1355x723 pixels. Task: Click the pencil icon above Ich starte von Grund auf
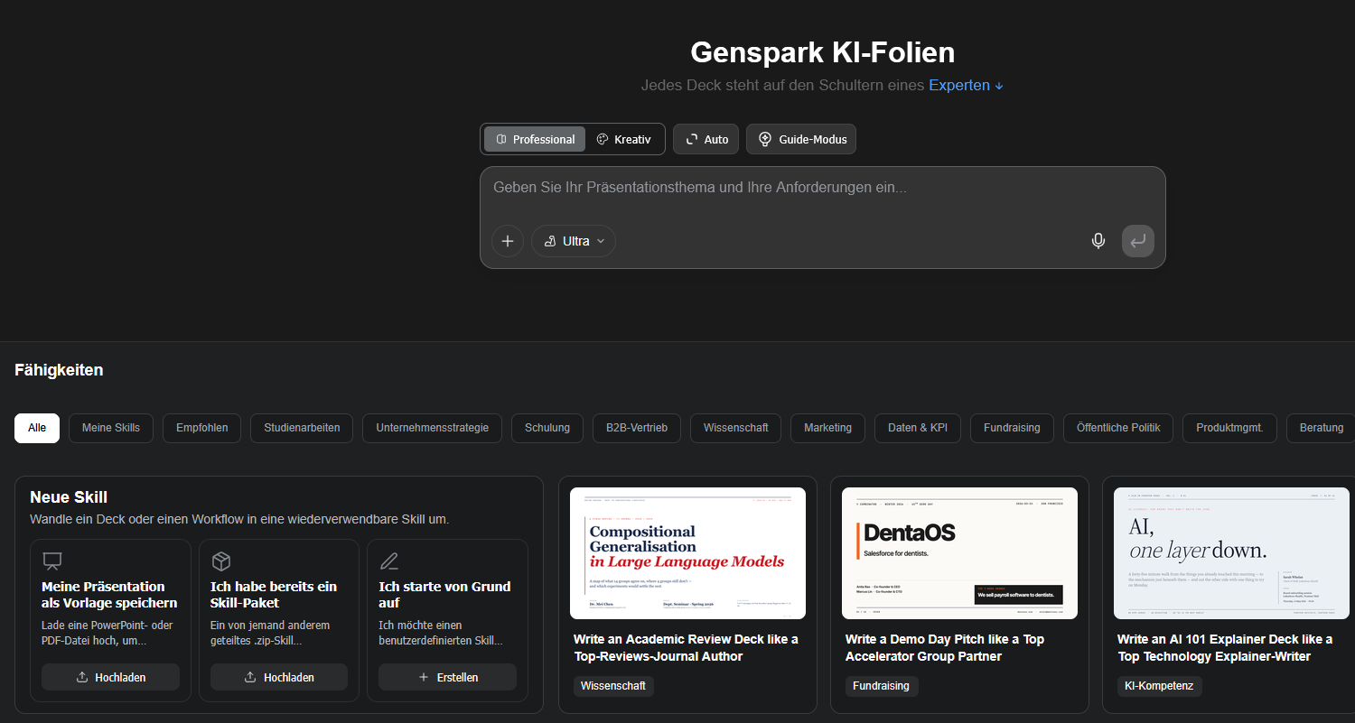coord(389,561)
